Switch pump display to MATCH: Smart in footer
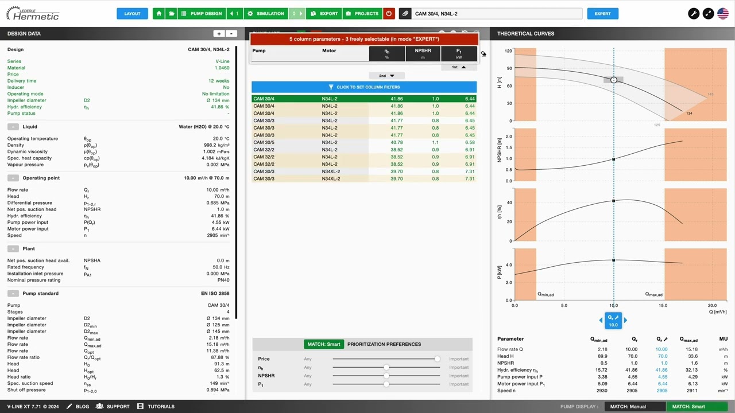Image resolution: width=735 pixels, height=413 pixels. (x=697, y=407)
